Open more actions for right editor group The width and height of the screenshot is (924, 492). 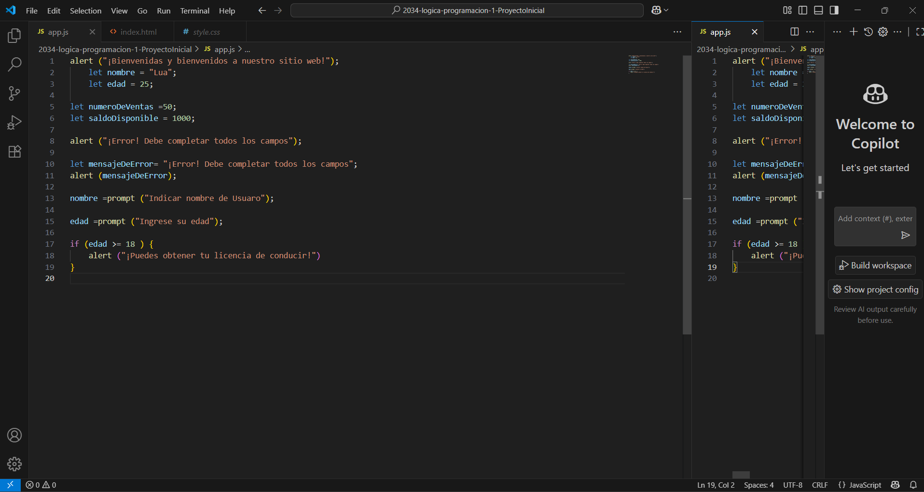810,32
